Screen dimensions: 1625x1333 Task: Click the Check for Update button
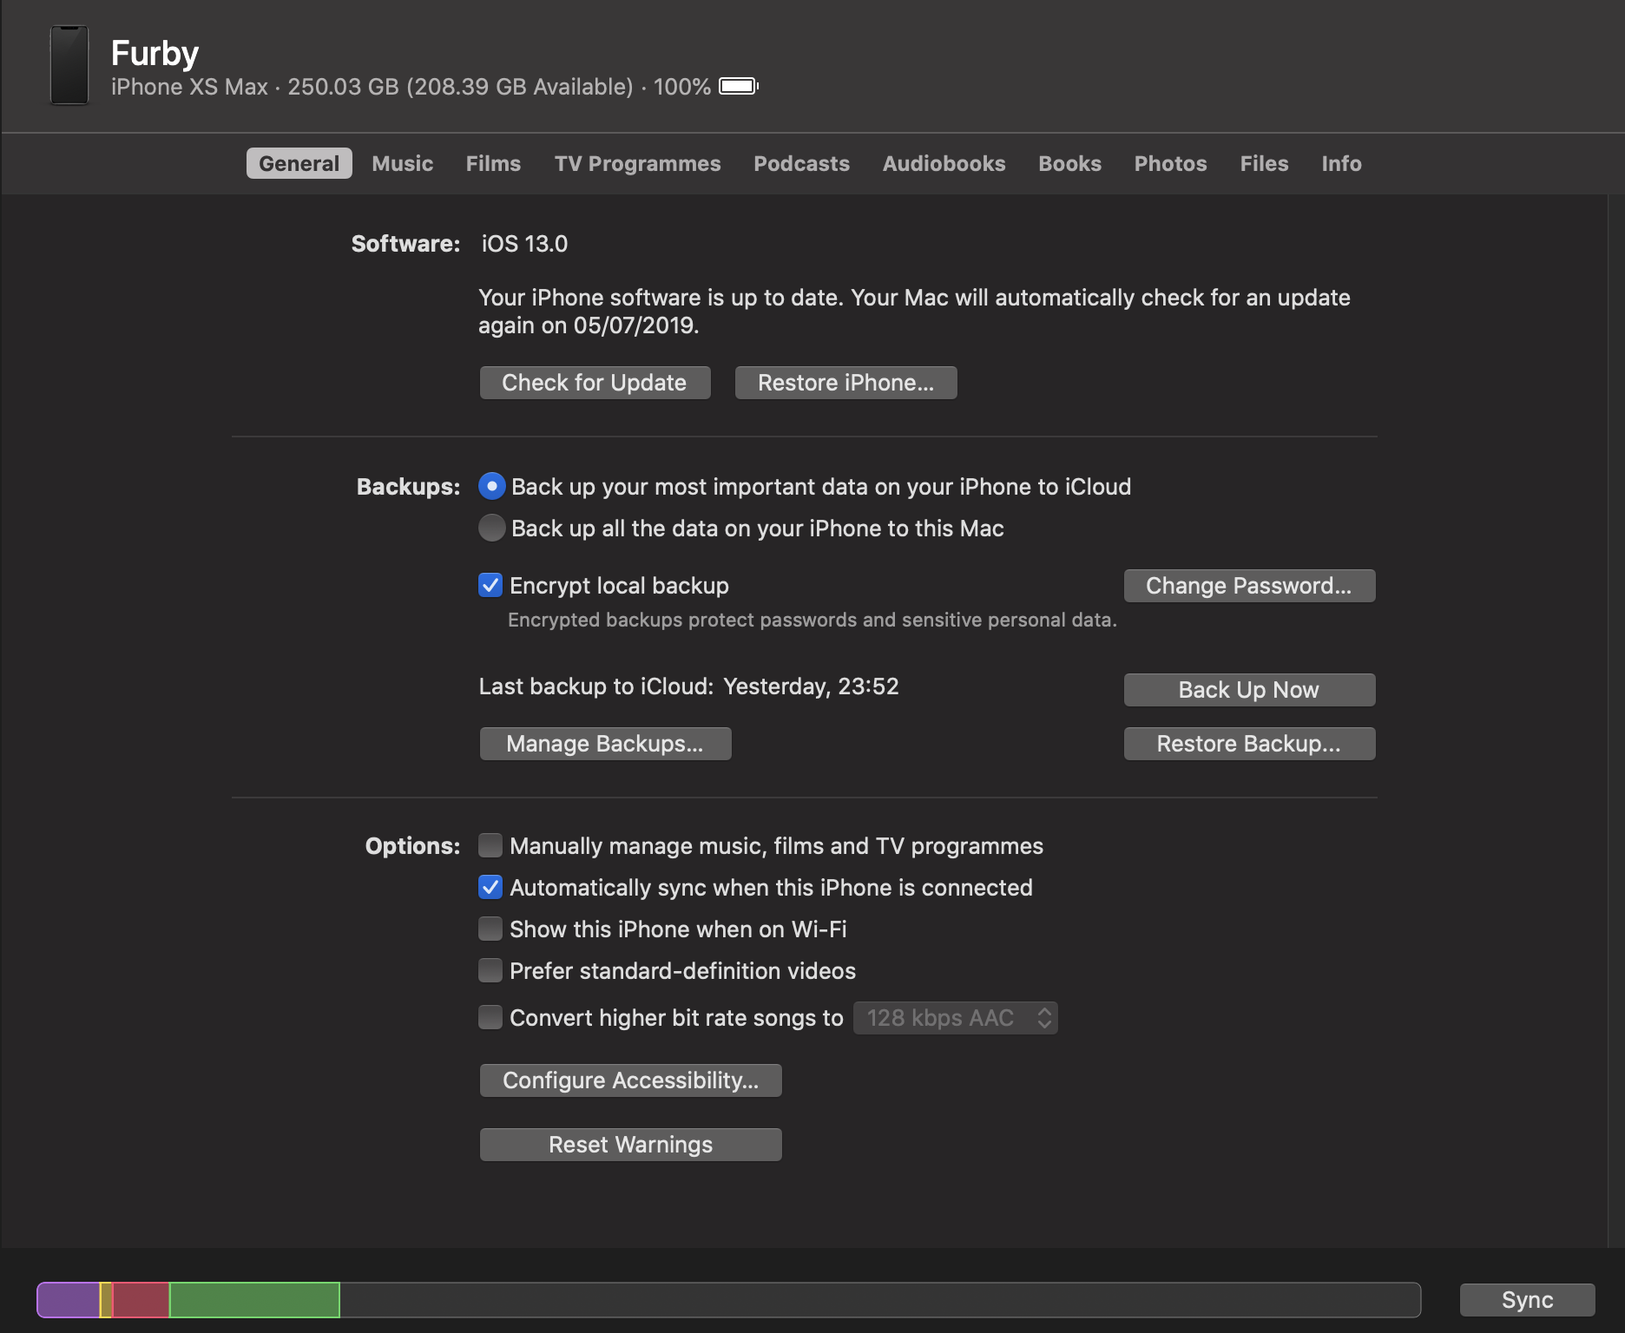point(595,383)
